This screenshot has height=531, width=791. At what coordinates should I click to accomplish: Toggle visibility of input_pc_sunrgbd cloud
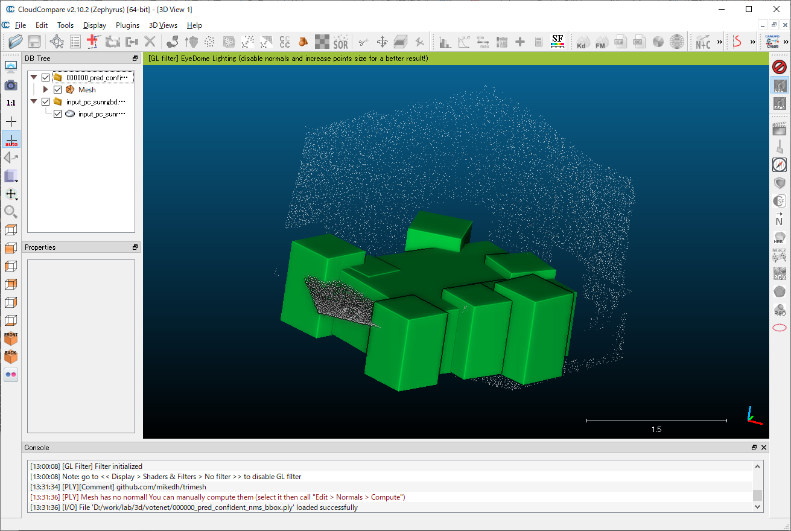[57, 113]
